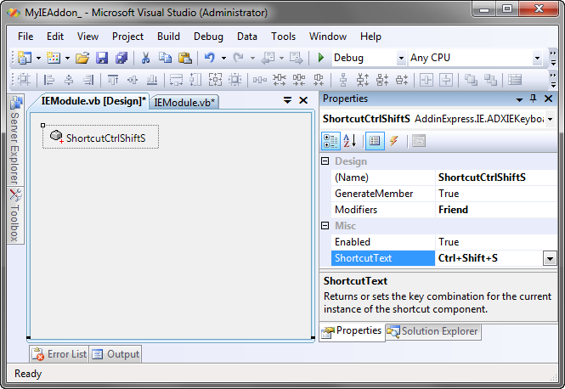Click the Make Same Width icon
Image resolution: width=565 pixels, height=389 pixels.
coord(176,80)
